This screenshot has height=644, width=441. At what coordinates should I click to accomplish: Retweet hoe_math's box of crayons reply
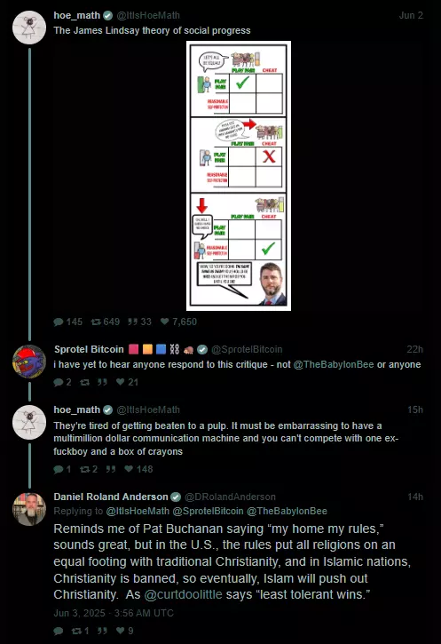[84, 469]
